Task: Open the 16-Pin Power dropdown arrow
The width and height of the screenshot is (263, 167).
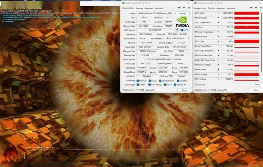Action: [218, 69]
